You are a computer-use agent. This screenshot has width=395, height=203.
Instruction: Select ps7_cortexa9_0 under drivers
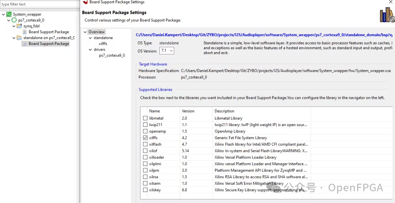112,55
